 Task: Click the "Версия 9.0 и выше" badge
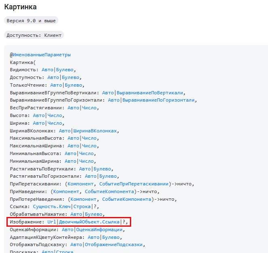pos(31,20)
